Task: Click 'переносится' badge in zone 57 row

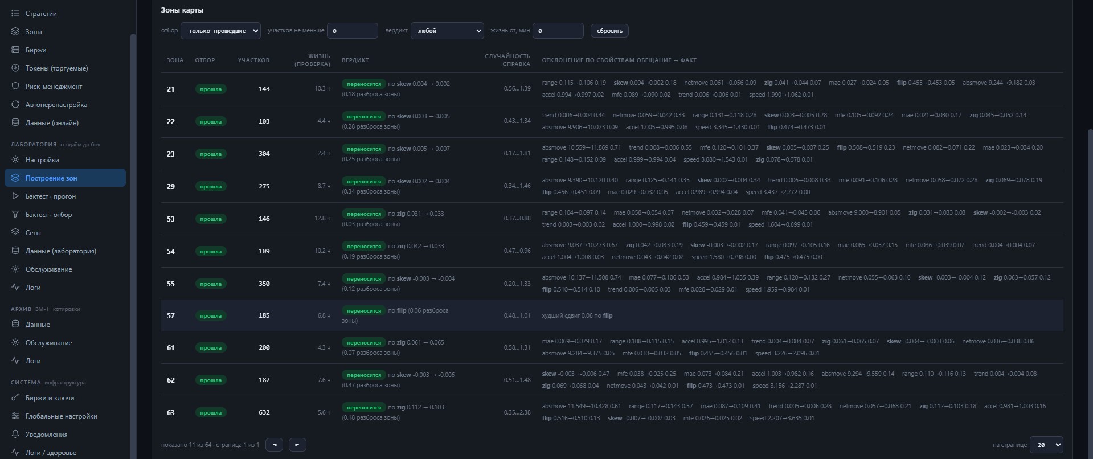Action: [364, 311]
